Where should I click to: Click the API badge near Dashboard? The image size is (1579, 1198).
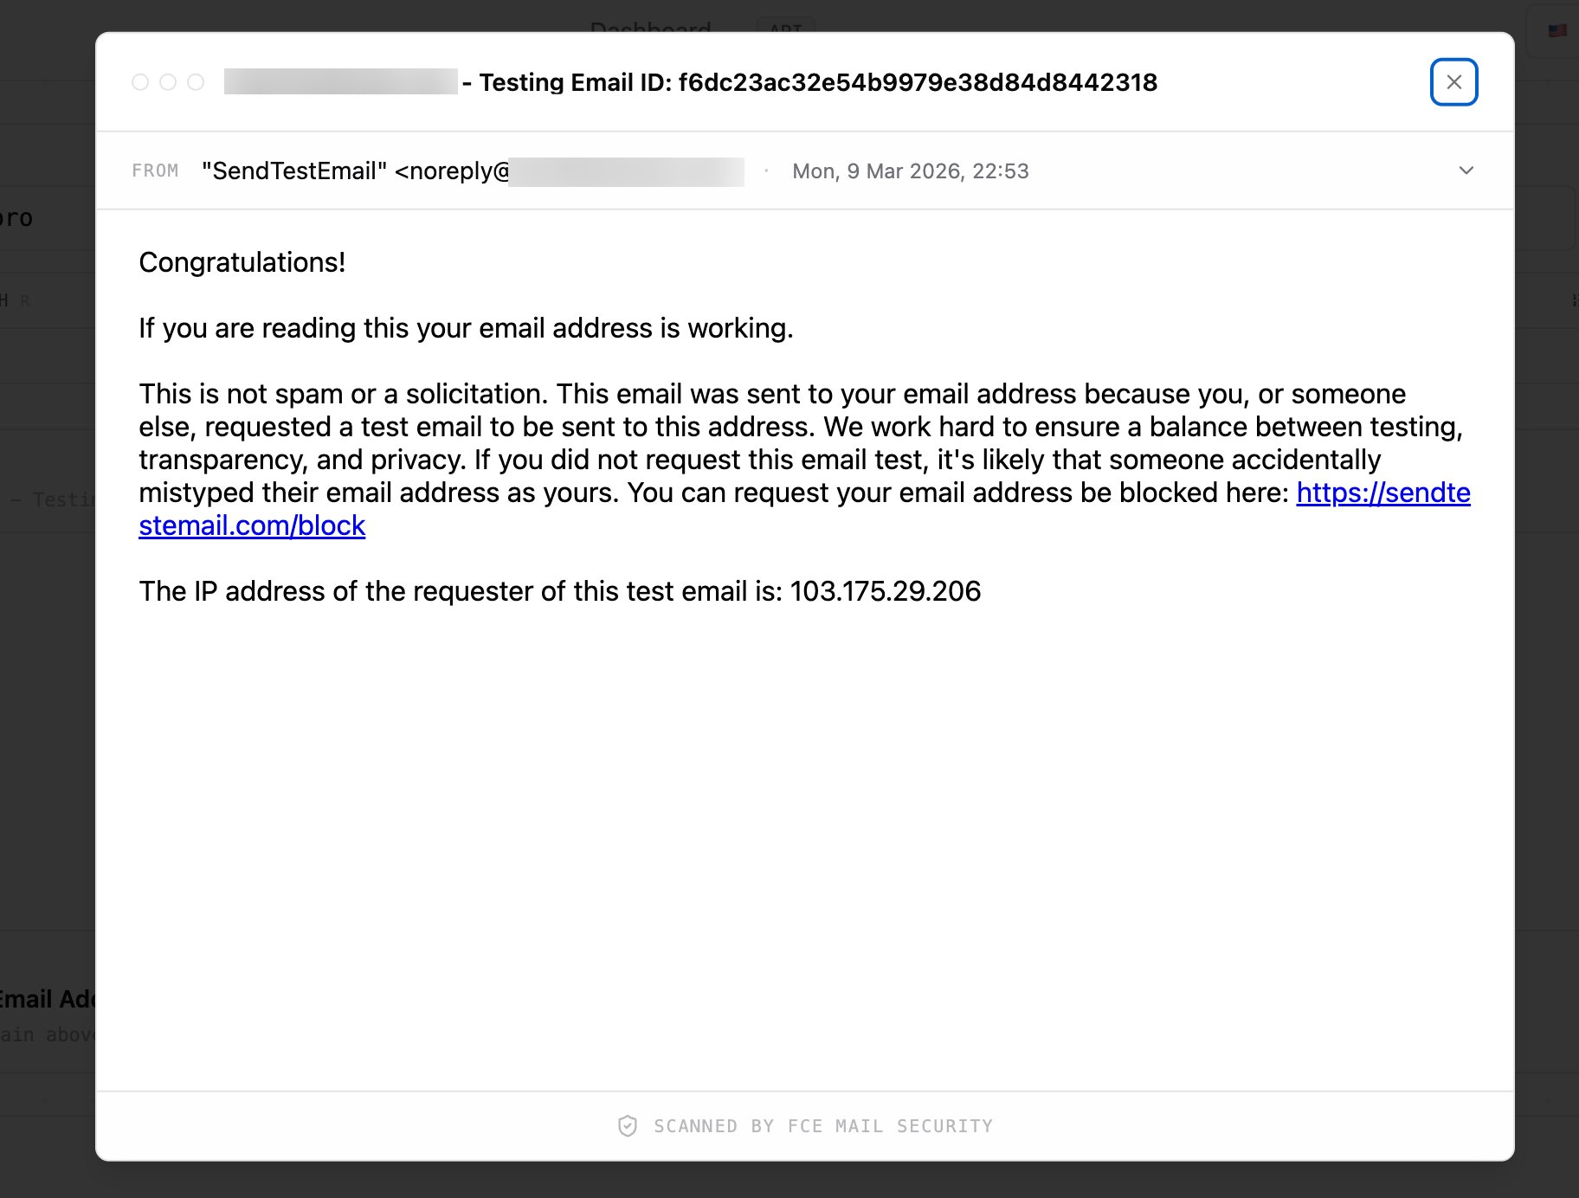click(x=785, y=26)
